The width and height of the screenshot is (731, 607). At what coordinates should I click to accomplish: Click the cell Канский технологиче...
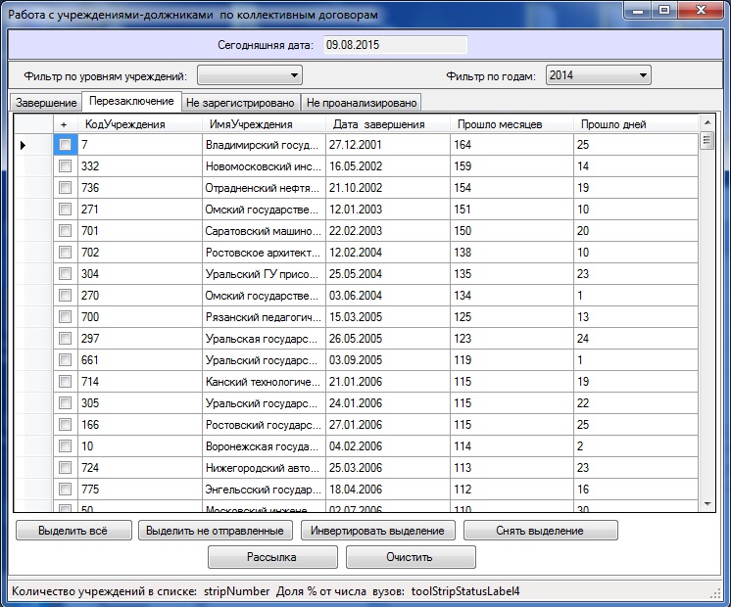click(x=264, y=382)
